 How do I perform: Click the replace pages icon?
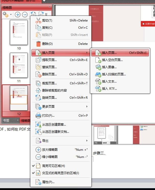click(x=38, y=67)
